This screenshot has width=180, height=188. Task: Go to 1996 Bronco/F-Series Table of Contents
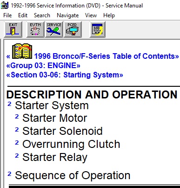click(107, 56)
